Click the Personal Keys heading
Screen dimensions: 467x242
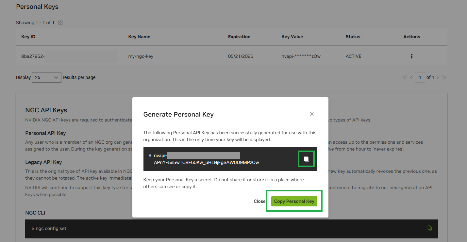click(x=37, y=7)
